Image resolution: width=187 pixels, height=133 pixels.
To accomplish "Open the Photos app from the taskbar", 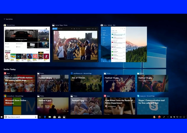I will [64, 117].
